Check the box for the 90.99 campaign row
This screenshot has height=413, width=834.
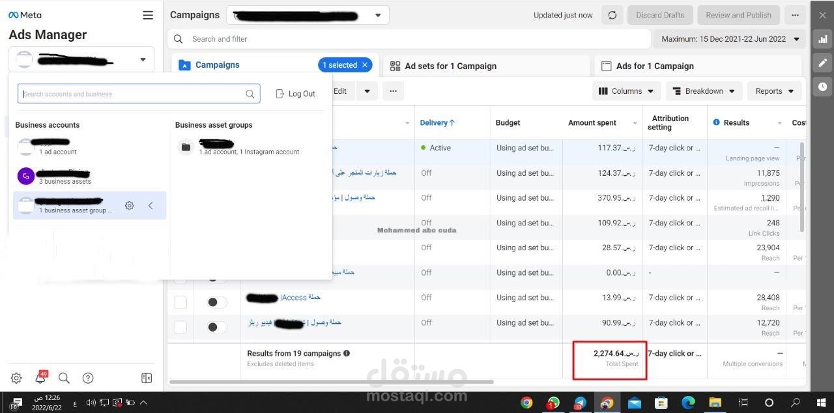click(x=180, y=327)
